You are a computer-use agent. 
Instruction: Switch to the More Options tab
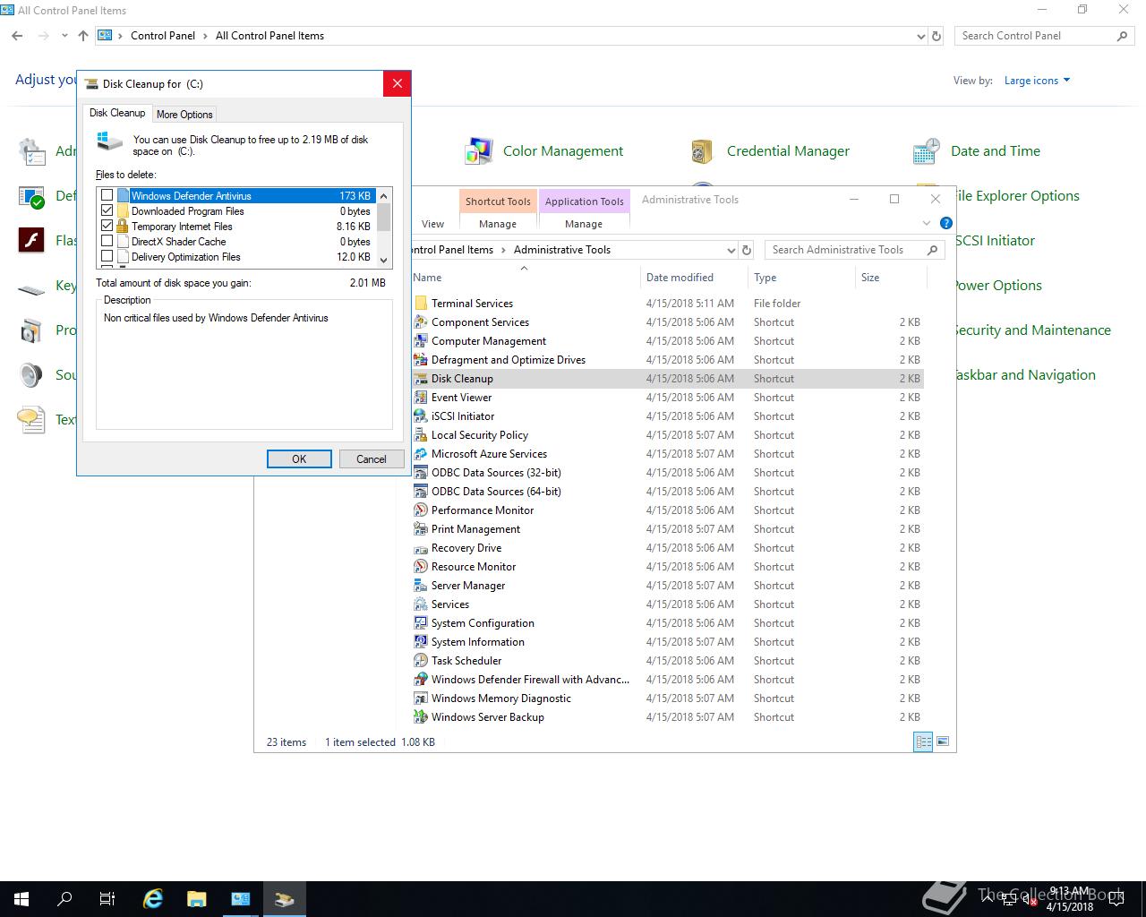[184, 114]
